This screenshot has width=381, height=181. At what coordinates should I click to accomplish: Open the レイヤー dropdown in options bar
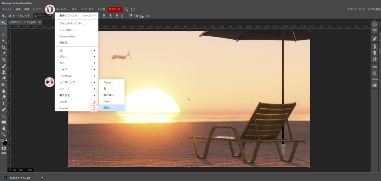pos(42,16)
